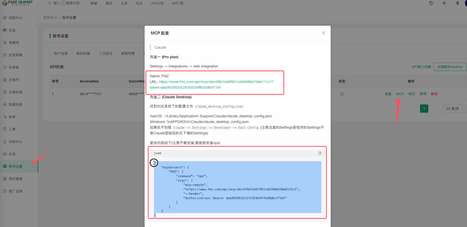The image size is (467, 227).
Task: Click the API接口详解 link
Action: pos(421,67)
